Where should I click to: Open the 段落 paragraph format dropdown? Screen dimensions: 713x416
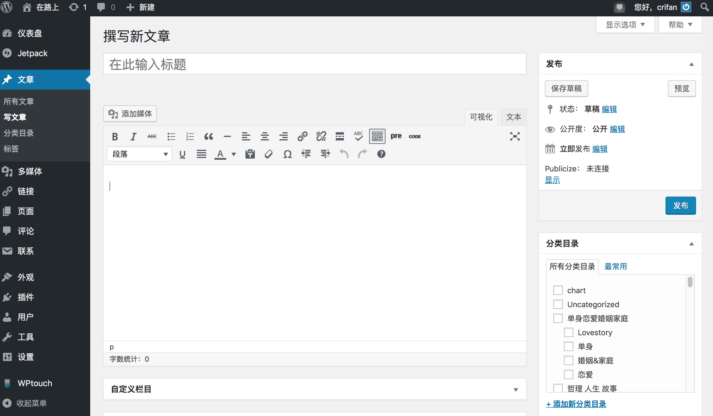click(139, 154)
